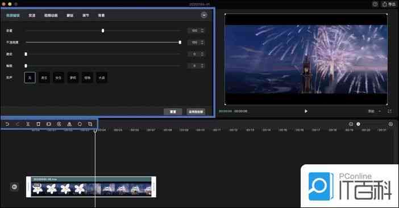The width and height of the screenshot is (399, 208).
Task: Click the 音量 volume slider handle
Action: coord(103,31)
